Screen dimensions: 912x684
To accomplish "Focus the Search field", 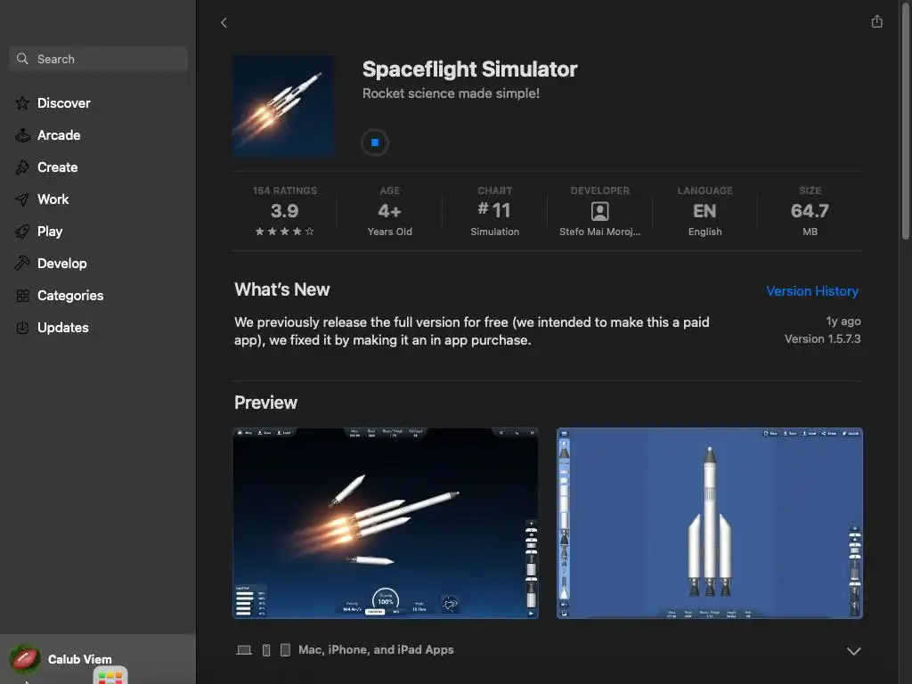I will tap(98, 59).
